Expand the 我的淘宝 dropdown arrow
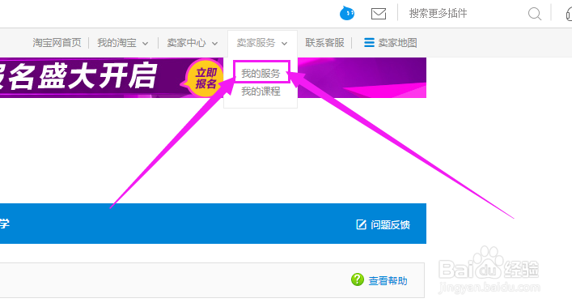572x307 pixels. click(x=145, y=44)
